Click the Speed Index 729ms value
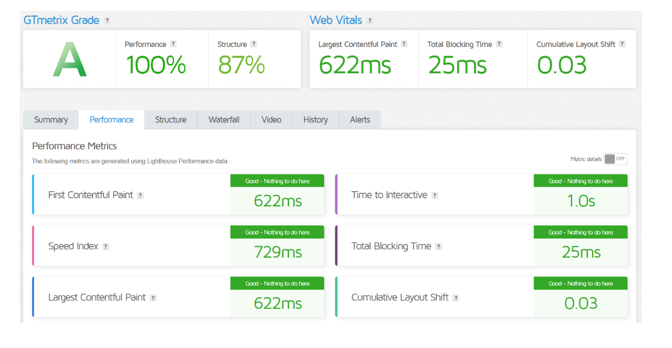Screen dimensions: 672x348 click(x=278, y=252)
